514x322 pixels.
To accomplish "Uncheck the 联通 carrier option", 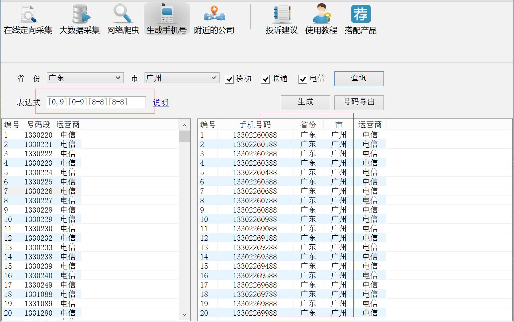I will click(x=266, y=79).
